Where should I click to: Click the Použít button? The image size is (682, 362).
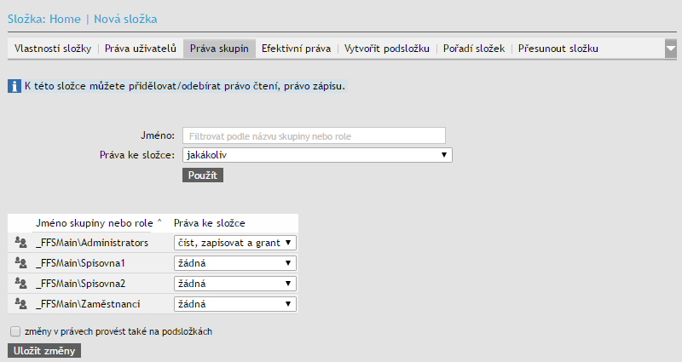(203, 175)
